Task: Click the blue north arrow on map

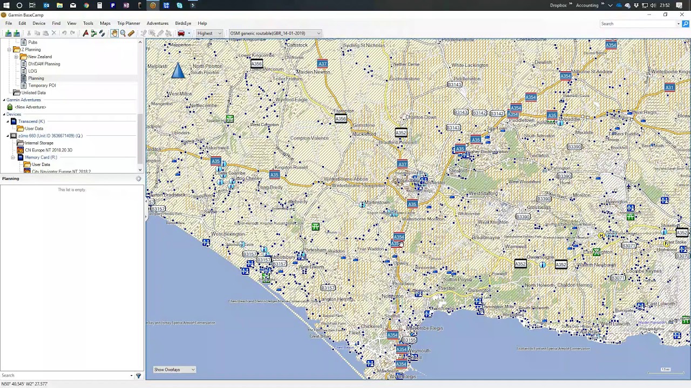Action: pos(178,71)
